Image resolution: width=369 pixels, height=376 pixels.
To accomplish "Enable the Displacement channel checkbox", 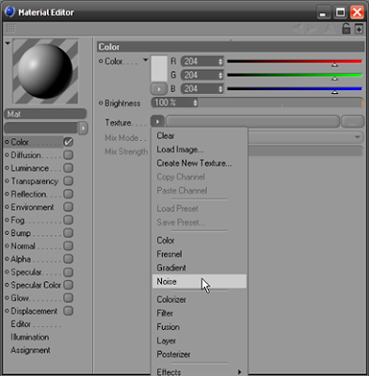I will pos(69,311).
